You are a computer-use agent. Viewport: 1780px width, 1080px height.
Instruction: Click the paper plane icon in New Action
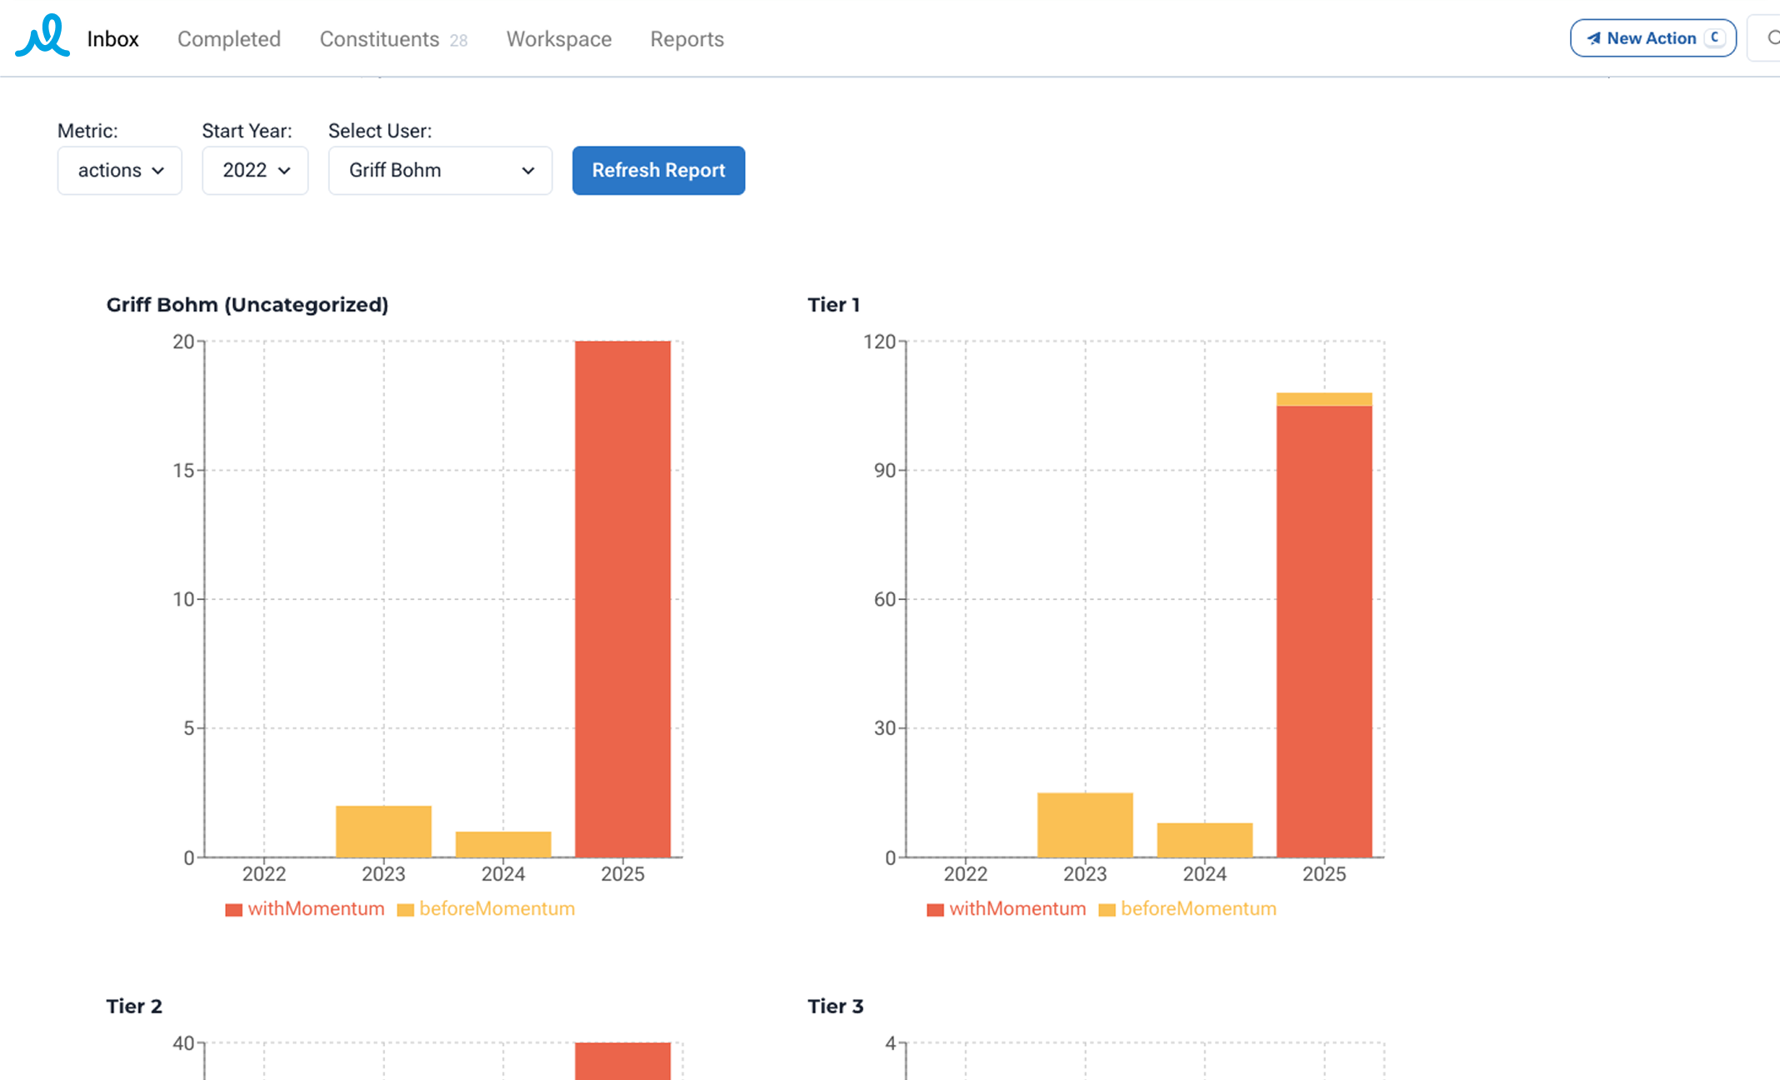1593,38
